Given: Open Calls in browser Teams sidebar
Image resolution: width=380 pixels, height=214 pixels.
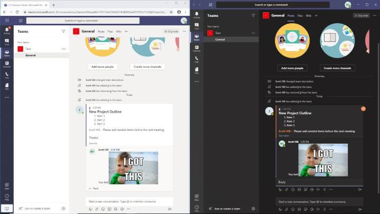Looking at the screenshot, I should point(7,76).
